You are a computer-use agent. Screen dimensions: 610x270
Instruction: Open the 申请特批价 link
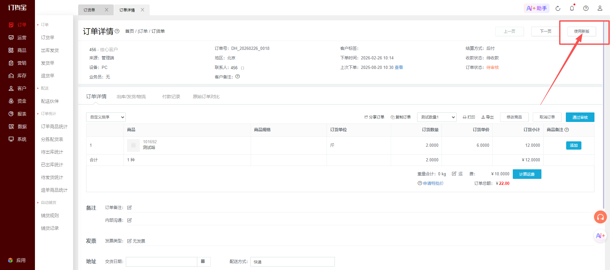pos(433,183)
